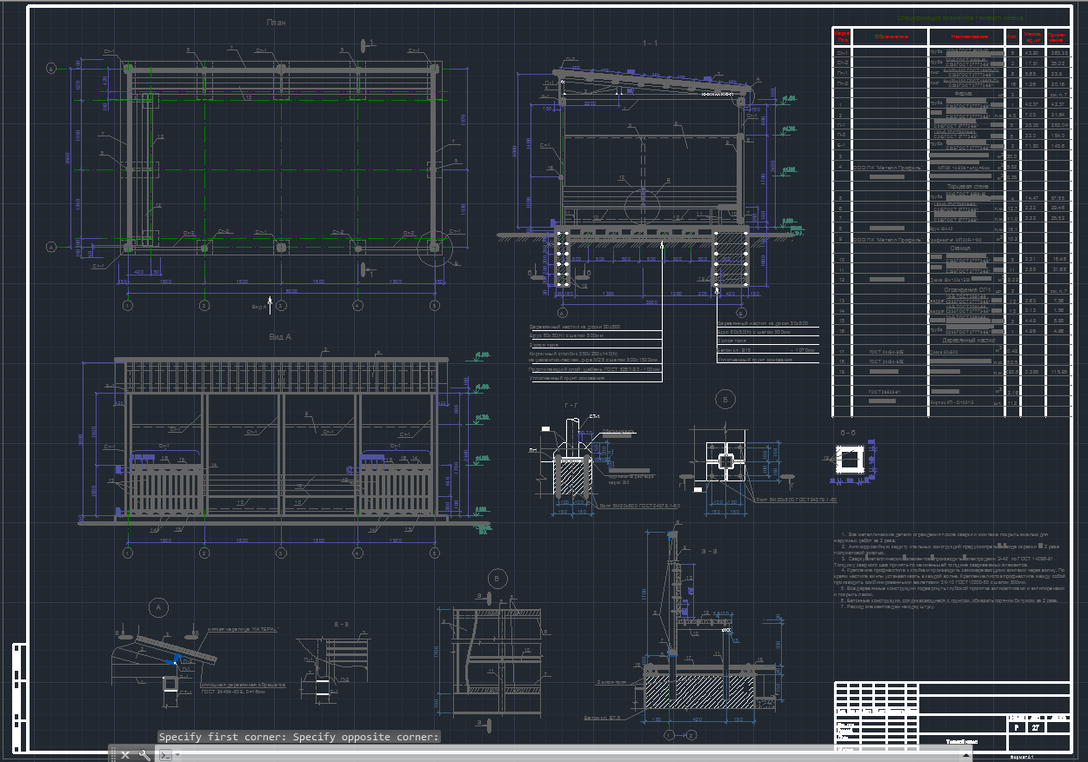Select the 'а - а' section label
Screen dimensions: 1088x762
[709, 550]
